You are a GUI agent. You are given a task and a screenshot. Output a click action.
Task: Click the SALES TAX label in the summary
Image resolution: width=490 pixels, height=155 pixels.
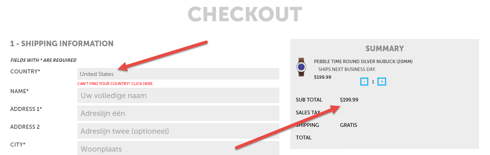(308, 112)
